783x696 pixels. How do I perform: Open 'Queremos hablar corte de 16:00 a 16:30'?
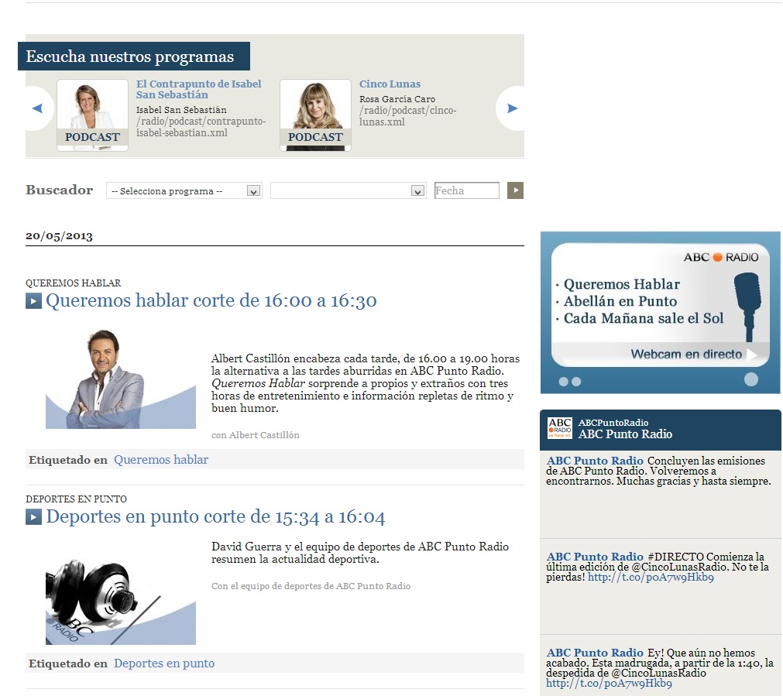(211, 300)
